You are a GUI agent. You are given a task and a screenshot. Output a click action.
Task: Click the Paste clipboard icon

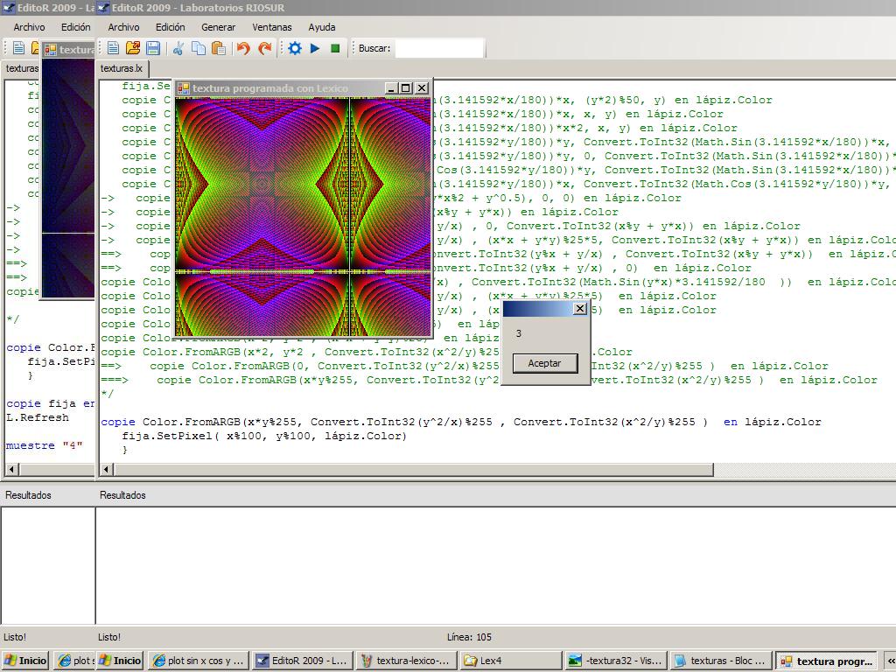219,48
